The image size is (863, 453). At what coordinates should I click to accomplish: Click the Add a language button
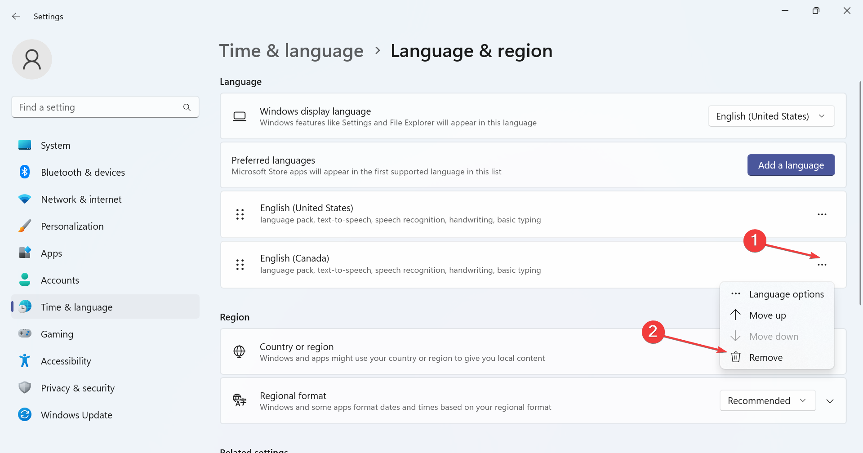point(791,165)
